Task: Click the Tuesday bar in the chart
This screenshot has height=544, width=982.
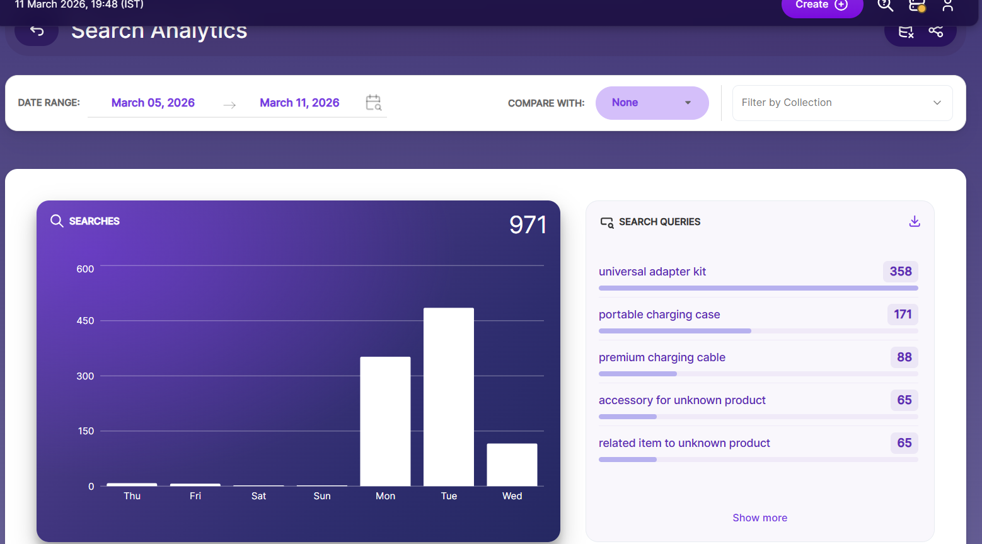Action: pyautogui.click(x=449, y=396)
